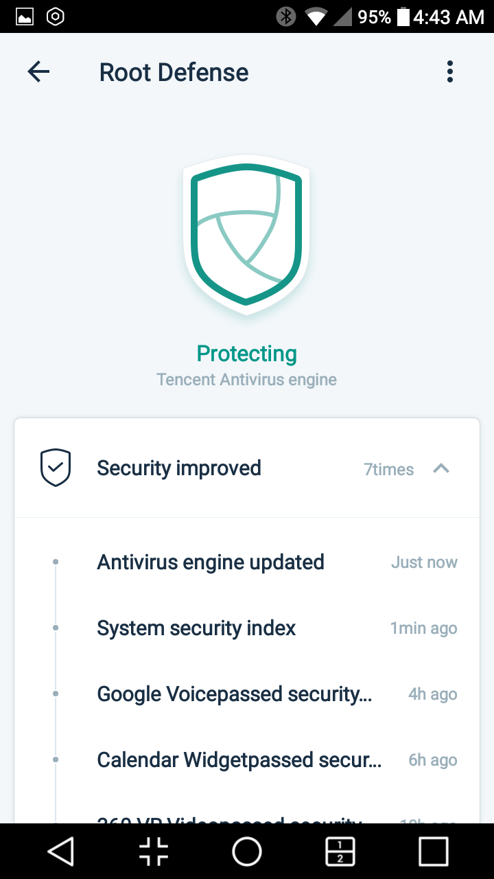Tap the Android back navigation triangle
The height and width of the screenshot is (879, 494).
click(60, 852)
